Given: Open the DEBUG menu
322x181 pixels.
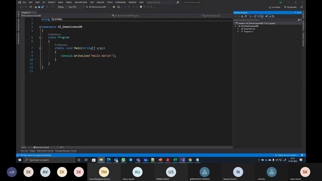Looking at the screenshot, I should (69, 2).
